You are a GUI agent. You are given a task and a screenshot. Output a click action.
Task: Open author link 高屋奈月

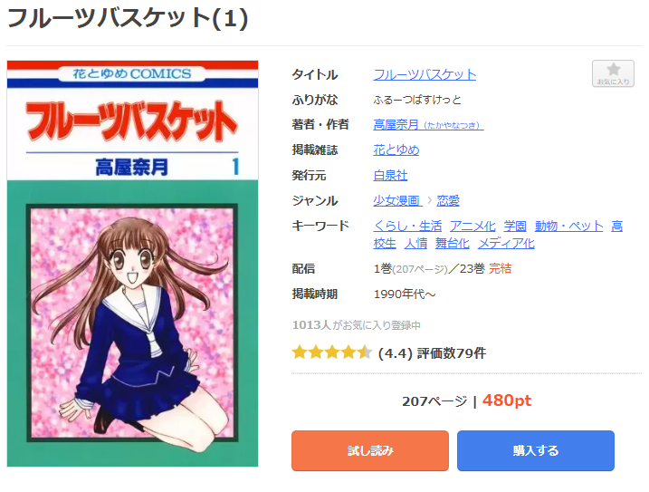point(428,124)
